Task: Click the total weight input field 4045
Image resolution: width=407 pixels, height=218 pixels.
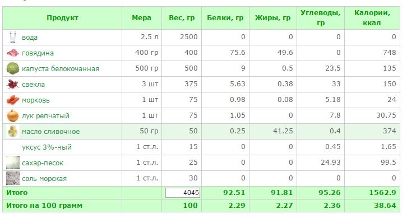Action: 183,193
